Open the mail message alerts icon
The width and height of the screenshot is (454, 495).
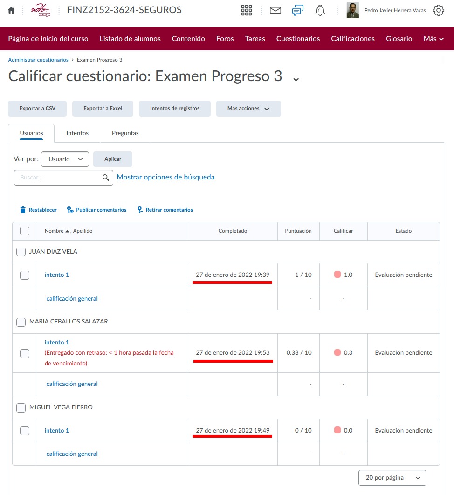click(x=275, y=10)
